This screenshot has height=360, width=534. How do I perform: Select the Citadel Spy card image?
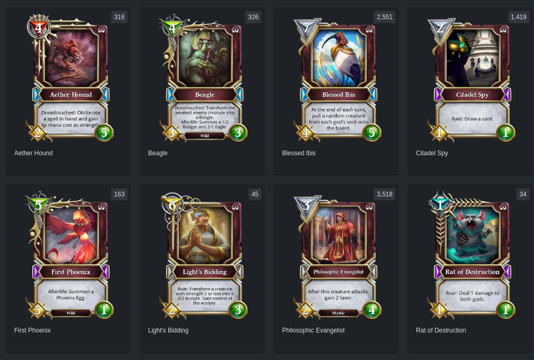point(472,78)
